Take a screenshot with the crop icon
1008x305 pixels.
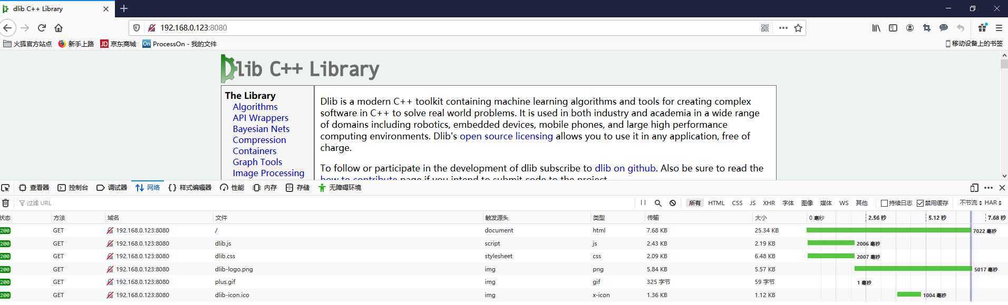(x=927, y=28)
